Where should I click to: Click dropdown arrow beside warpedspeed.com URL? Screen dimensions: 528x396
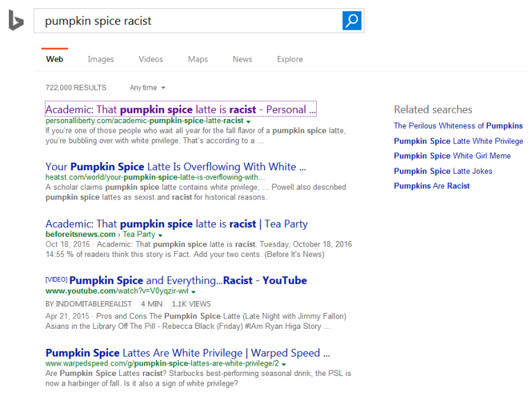284,363
